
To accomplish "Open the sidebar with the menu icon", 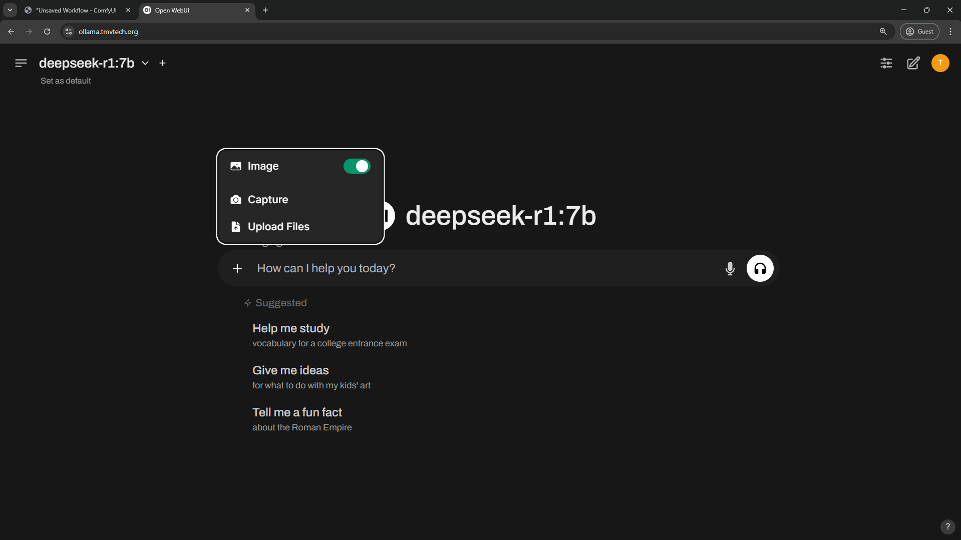I will pyautogui.click(x=21, y=63).
